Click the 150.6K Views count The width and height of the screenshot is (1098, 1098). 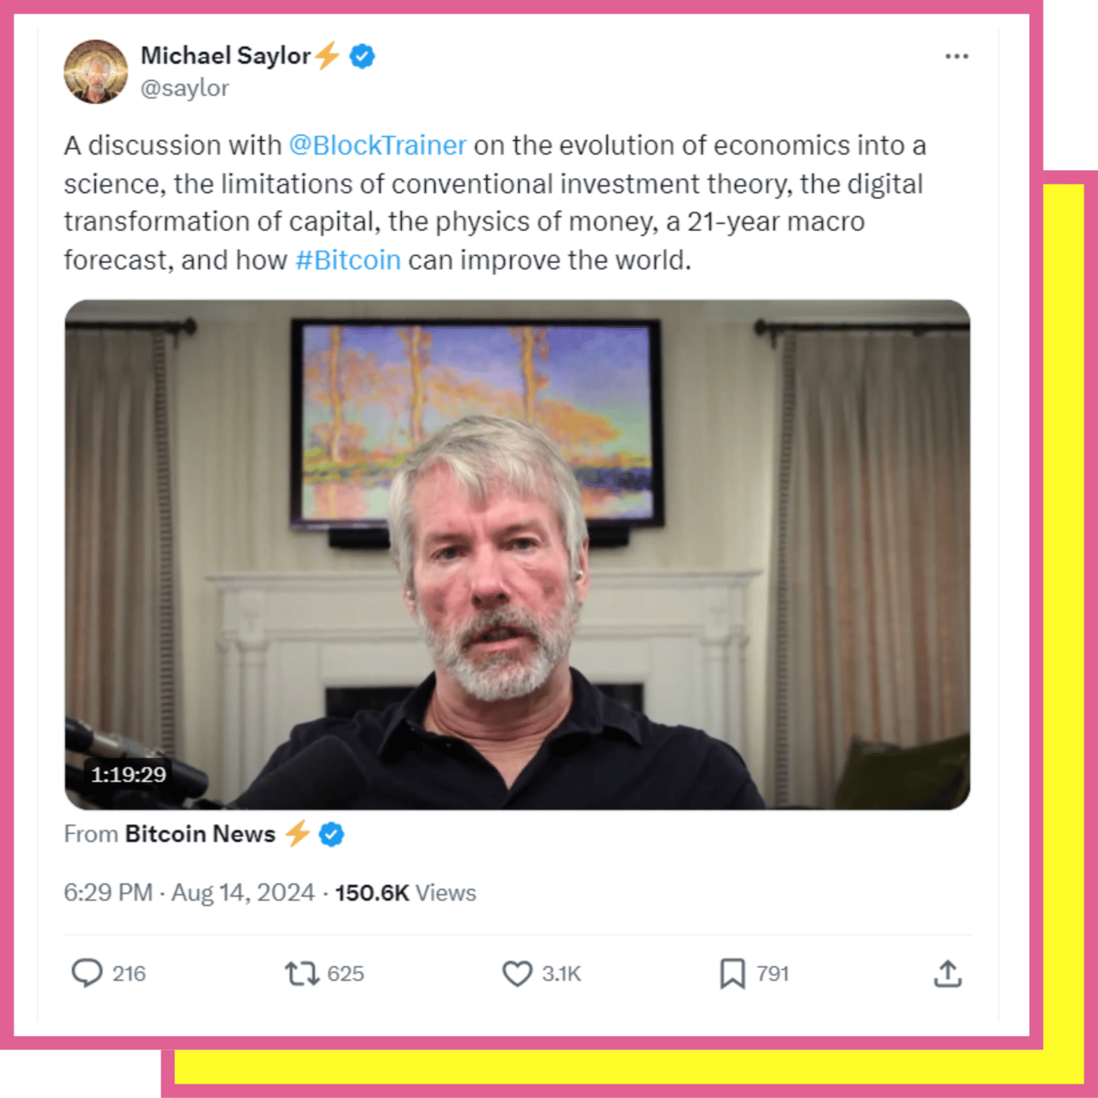tap(405, 893)
